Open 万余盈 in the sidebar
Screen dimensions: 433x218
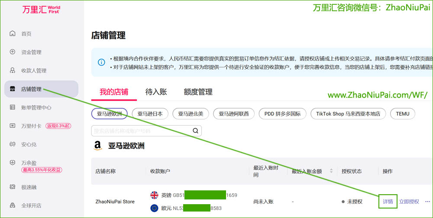click(x=29, y=163)
